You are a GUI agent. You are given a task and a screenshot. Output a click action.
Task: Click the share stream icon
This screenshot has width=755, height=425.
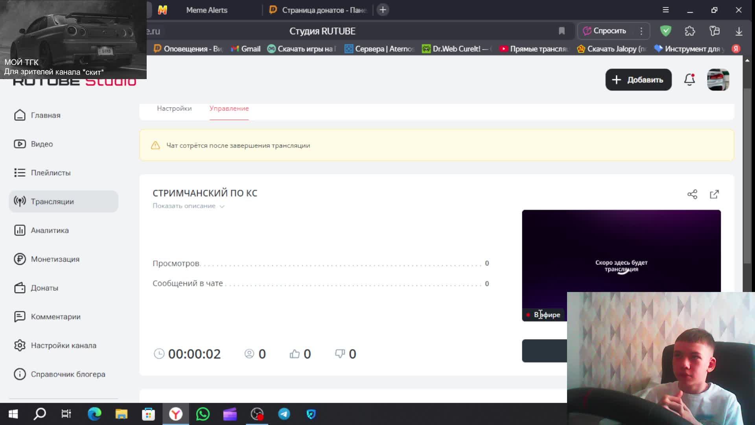(x=692, y=194)
